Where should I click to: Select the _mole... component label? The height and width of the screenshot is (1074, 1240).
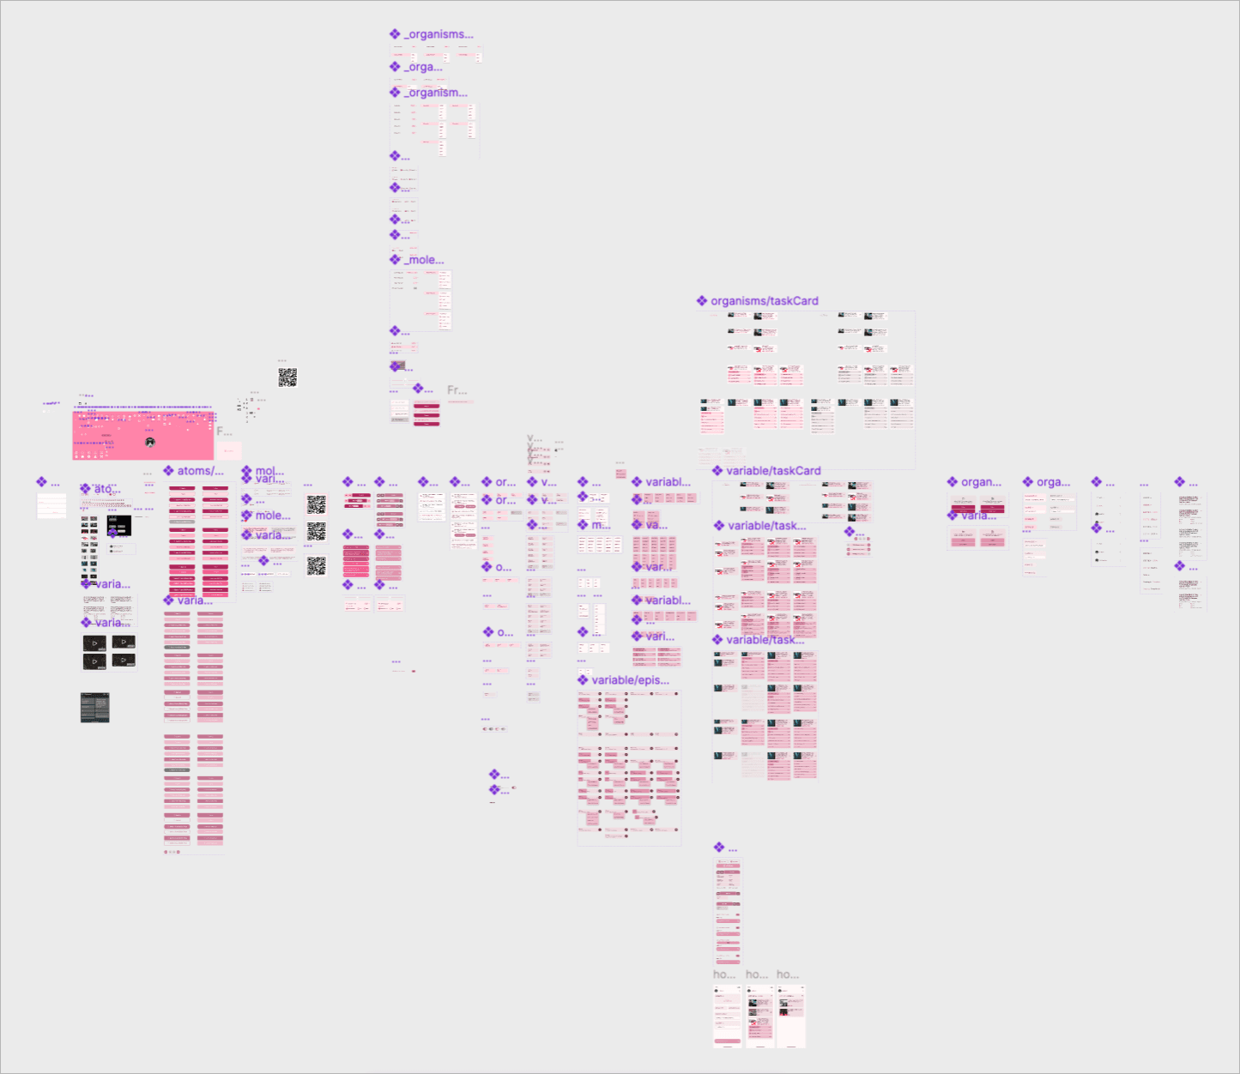(424, 260)
